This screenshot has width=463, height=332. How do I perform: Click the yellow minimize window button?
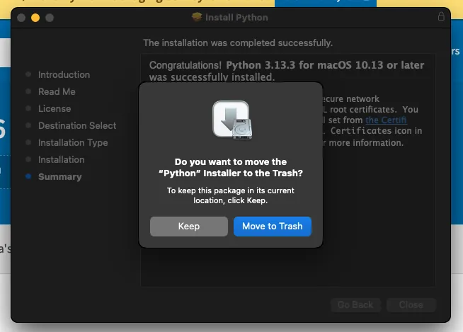pos(35,18)
